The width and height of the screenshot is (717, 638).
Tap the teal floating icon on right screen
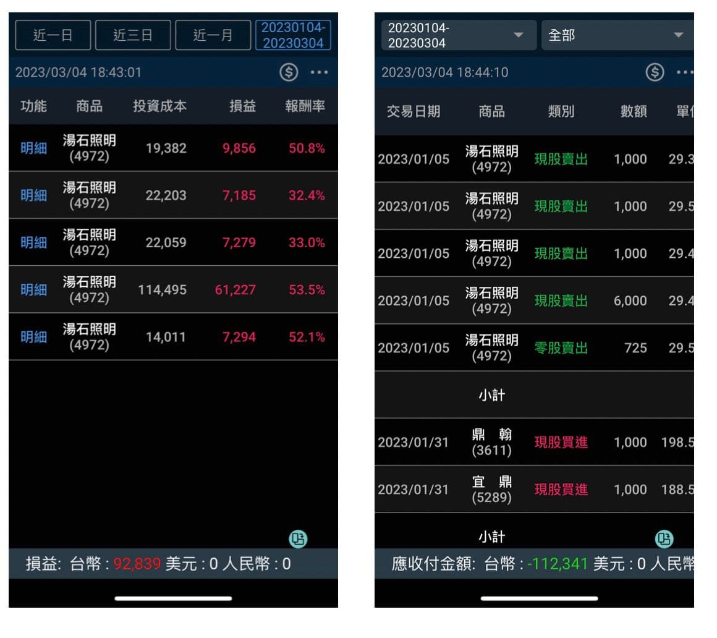click(x=664, y=538)
